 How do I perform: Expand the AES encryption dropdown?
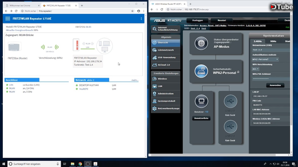click(x=256, y=69)
